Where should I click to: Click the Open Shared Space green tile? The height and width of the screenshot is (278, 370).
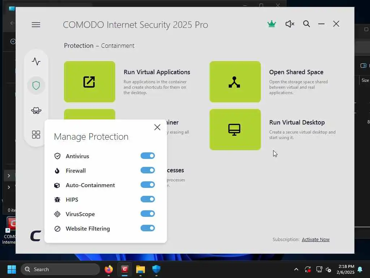click(235, 82)
